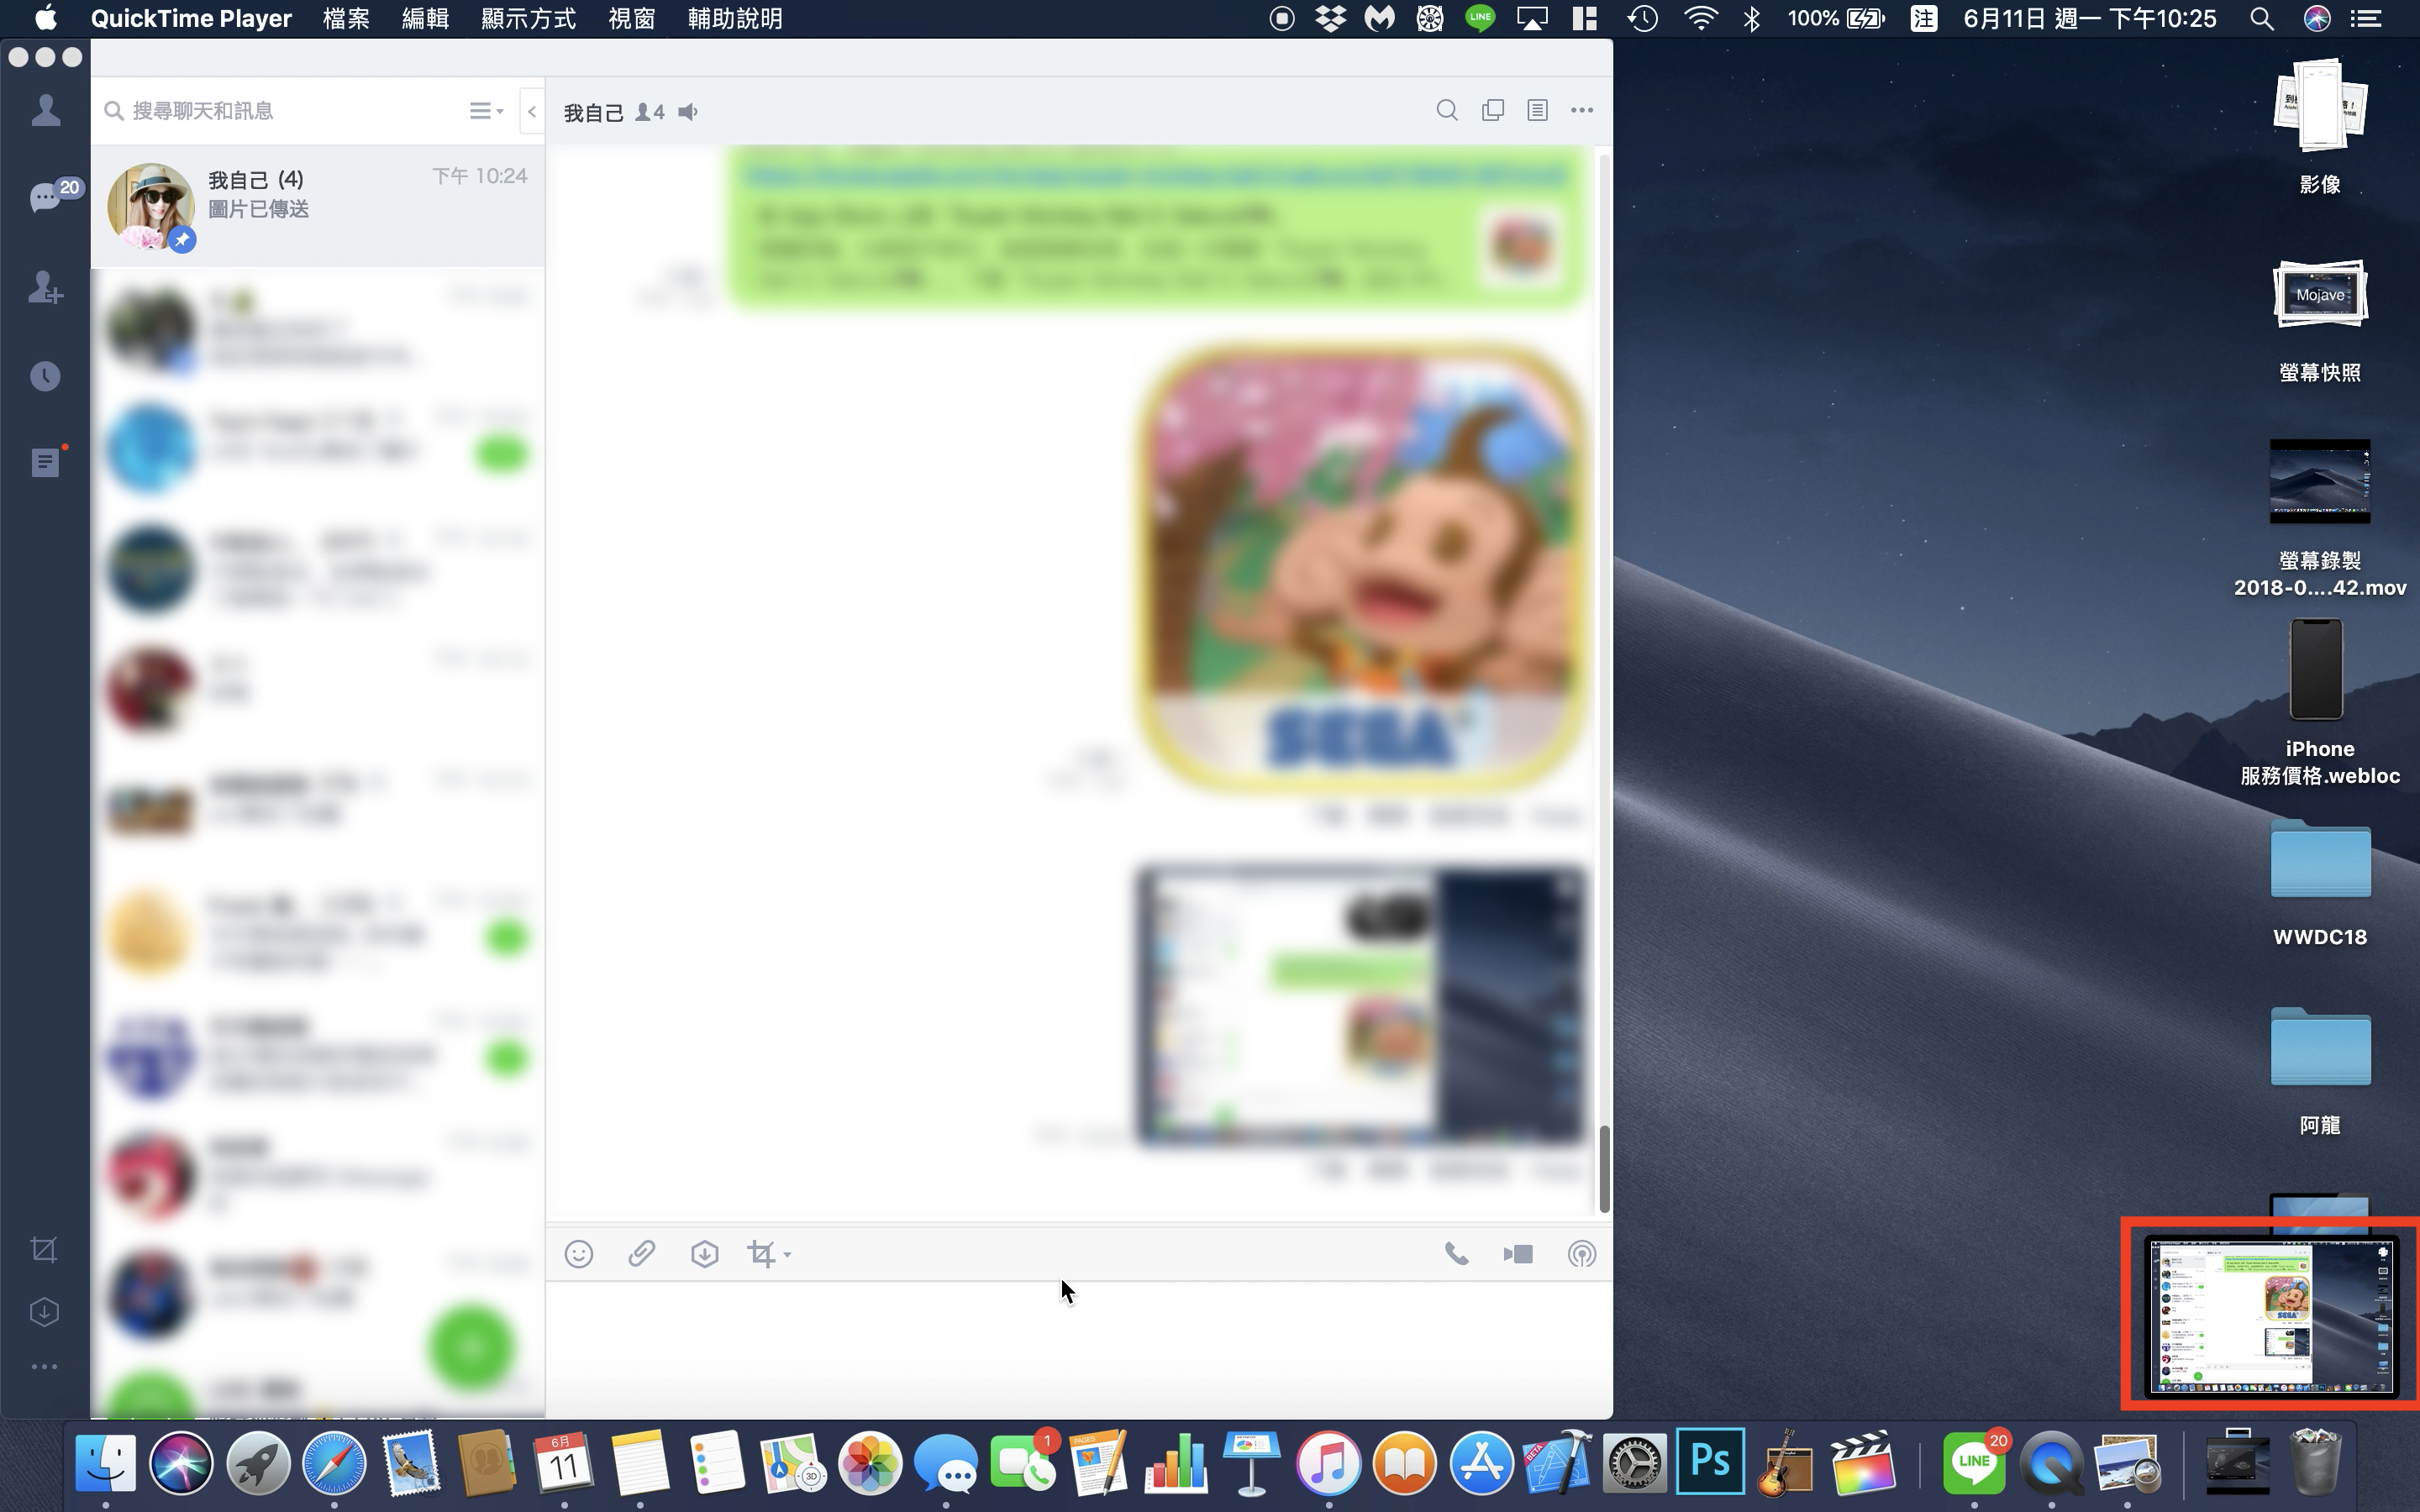The image size is (2420, 1512).
Task: Click the member count 4 in the chat header
Action: click(650, 112)
